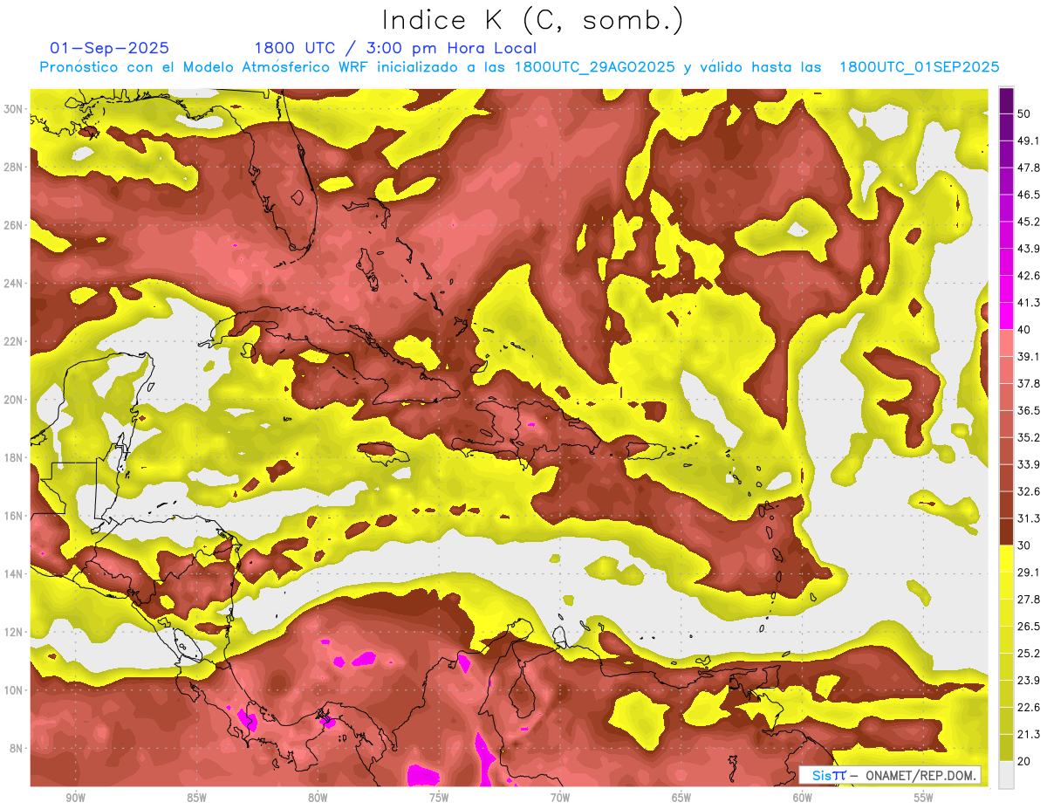Click the "12N" latitude label
Screen dimensions: 1047x809
pyautogui.click(x=14, y=632)
